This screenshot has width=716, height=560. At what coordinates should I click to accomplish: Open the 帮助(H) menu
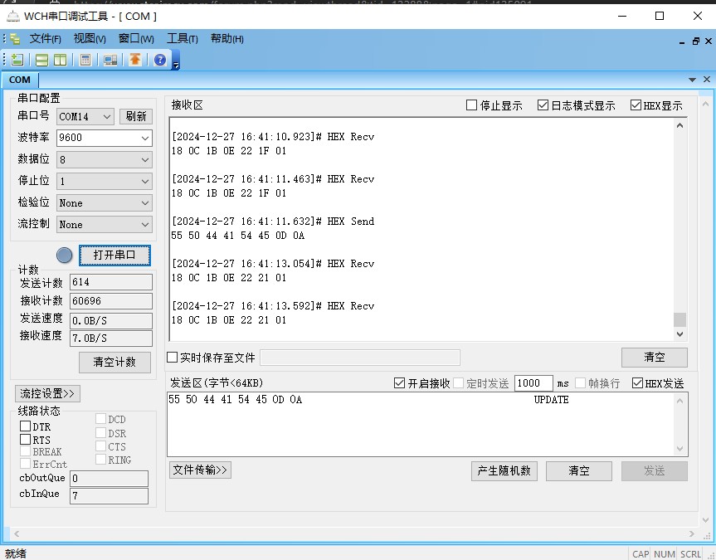[227, 39]
